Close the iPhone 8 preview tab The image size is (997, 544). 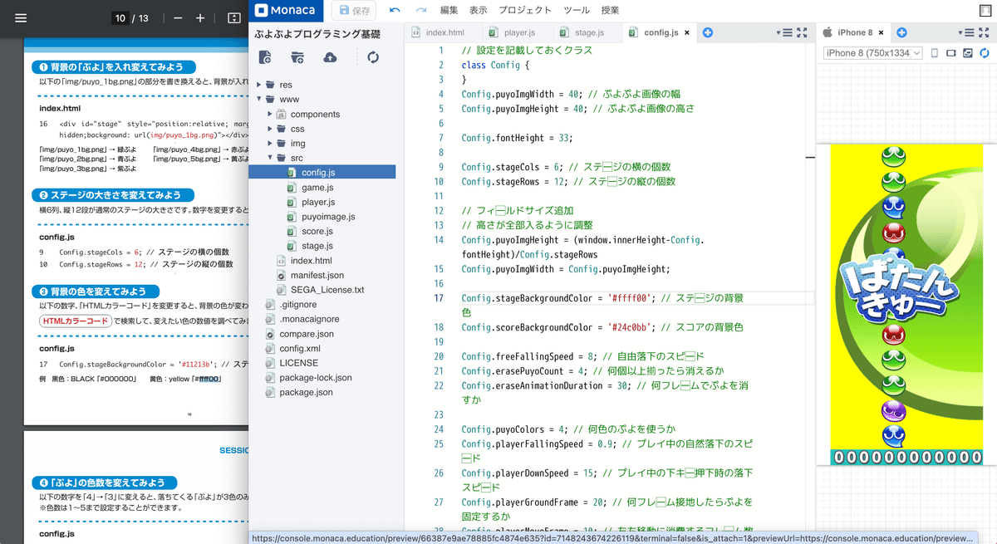[x=881, y=33]
